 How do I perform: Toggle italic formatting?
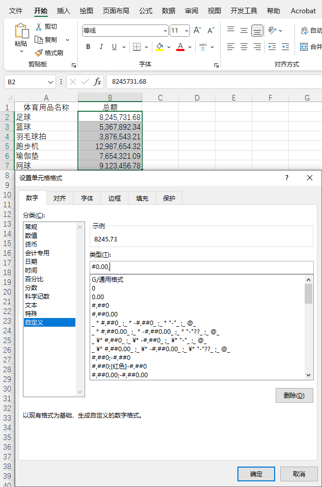pyautogui.click(x=101, y=46)
